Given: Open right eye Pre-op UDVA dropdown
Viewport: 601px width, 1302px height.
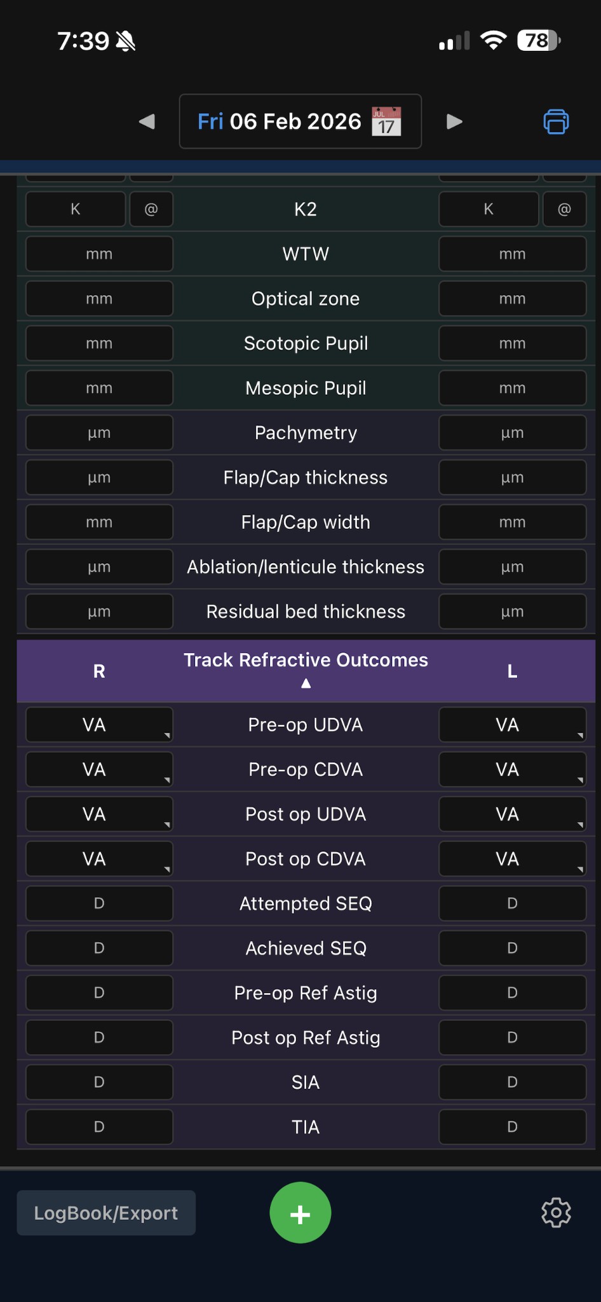Looking at the screenshot, I should pos(98,724).
